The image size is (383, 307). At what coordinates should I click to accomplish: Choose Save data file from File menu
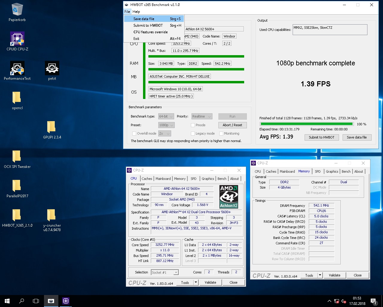click(154, 19)
